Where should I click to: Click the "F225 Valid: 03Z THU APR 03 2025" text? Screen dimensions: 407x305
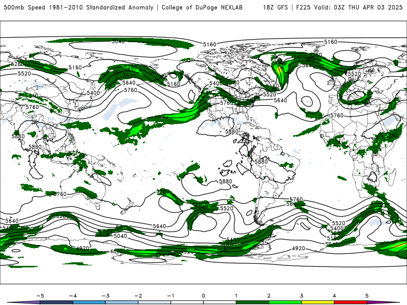[x=349, y=7]
